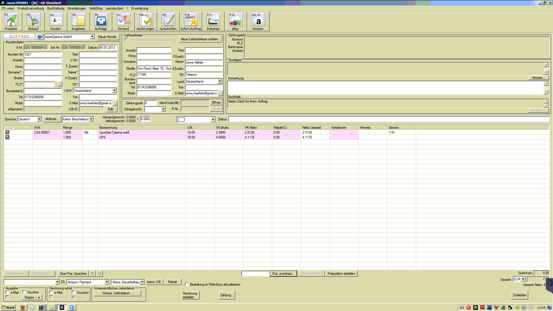Open the Produktverwaltung menu

[31, 8]
